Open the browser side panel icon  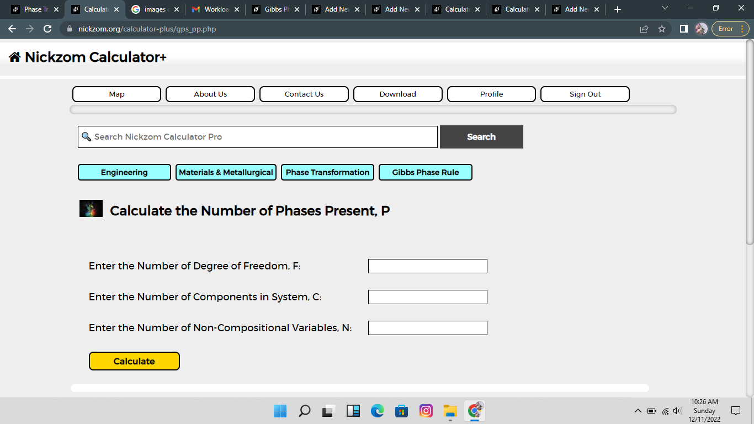(684, 29)
